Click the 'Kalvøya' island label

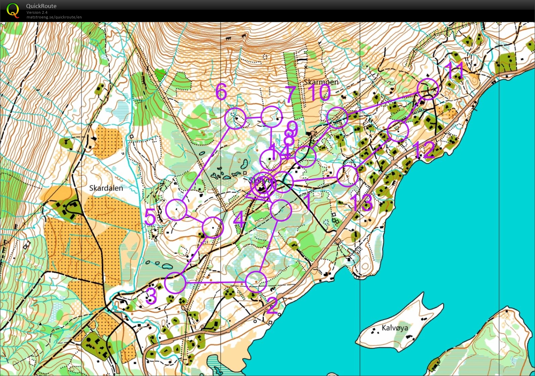395,328
